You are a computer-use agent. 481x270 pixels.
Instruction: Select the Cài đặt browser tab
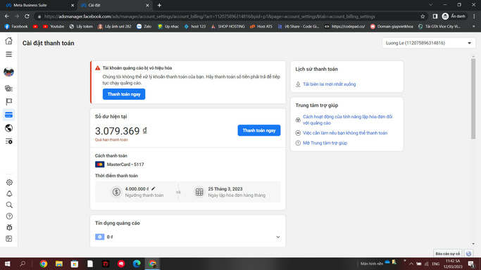[114, 5]
